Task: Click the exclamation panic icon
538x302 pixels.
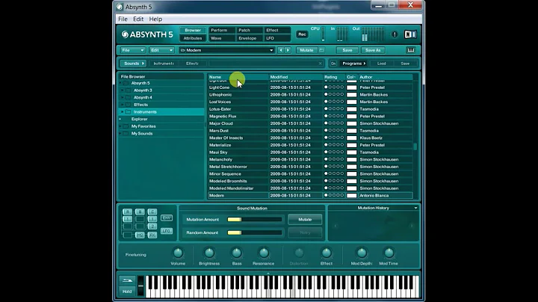Action: 395,34
